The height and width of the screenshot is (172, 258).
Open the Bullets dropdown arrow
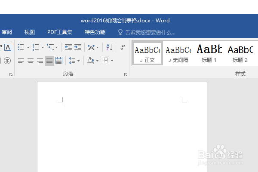[28, 47]
